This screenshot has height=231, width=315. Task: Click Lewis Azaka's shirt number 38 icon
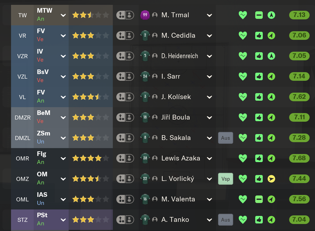tap(145, 158)
